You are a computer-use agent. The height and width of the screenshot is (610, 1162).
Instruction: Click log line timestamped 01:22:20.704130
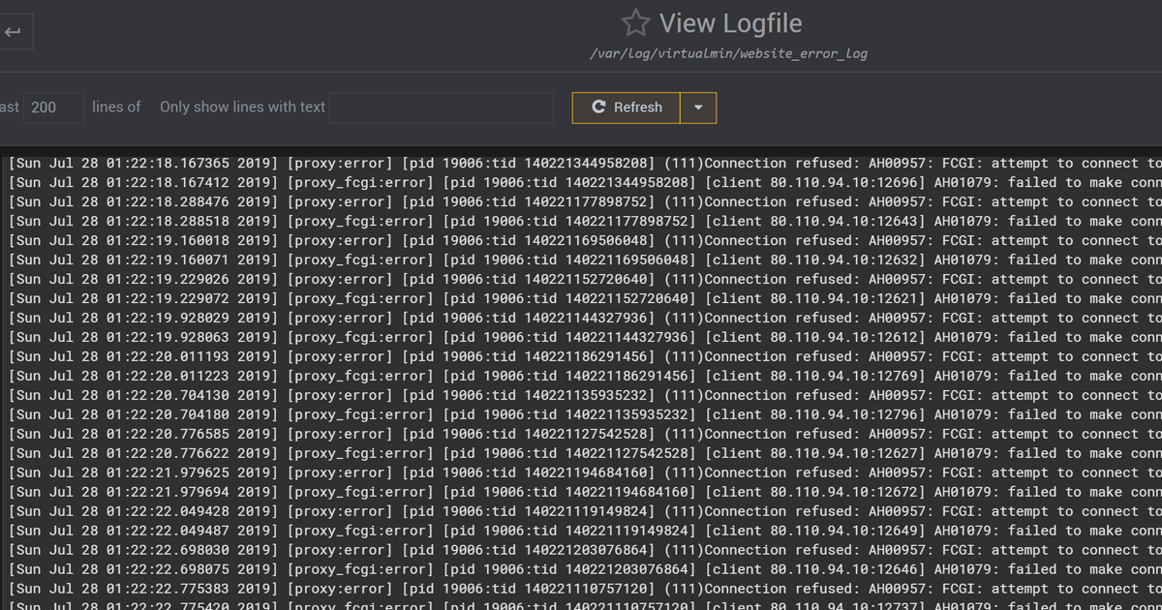[x=585, y=395]
